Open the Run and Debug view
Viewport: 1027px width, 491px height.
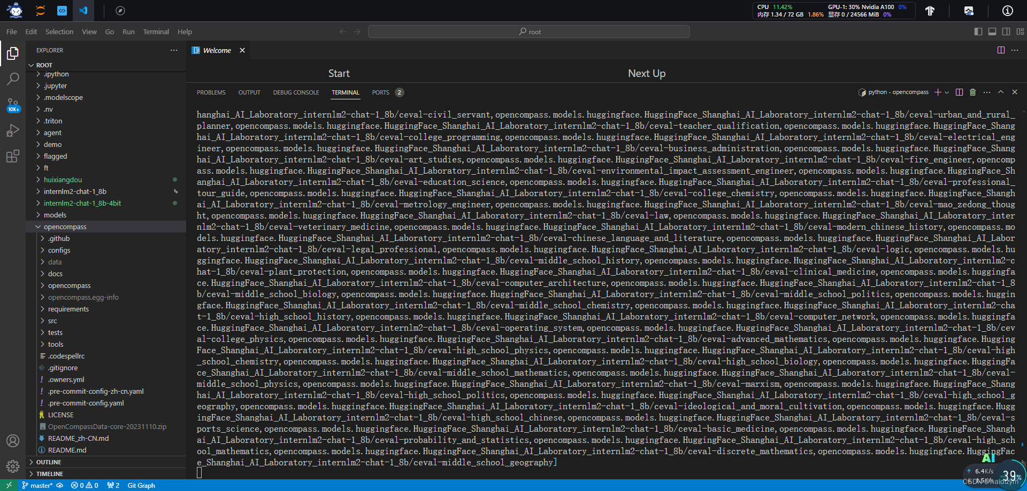[x=13, y=130]
